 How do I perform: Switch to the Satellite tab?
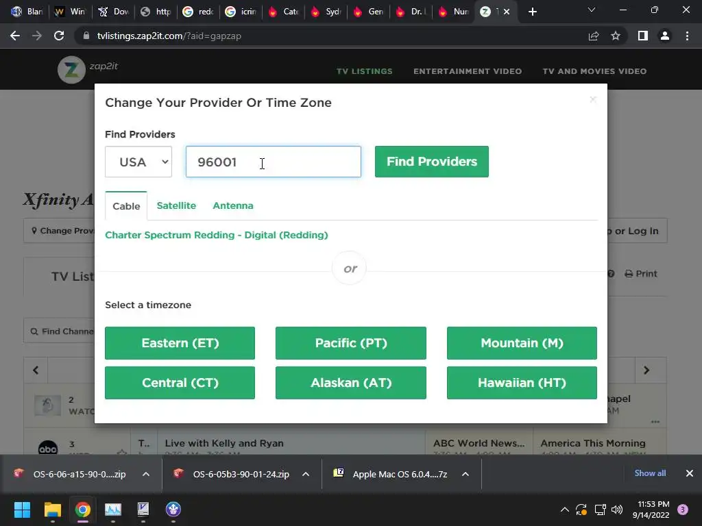tap(176, 205)
